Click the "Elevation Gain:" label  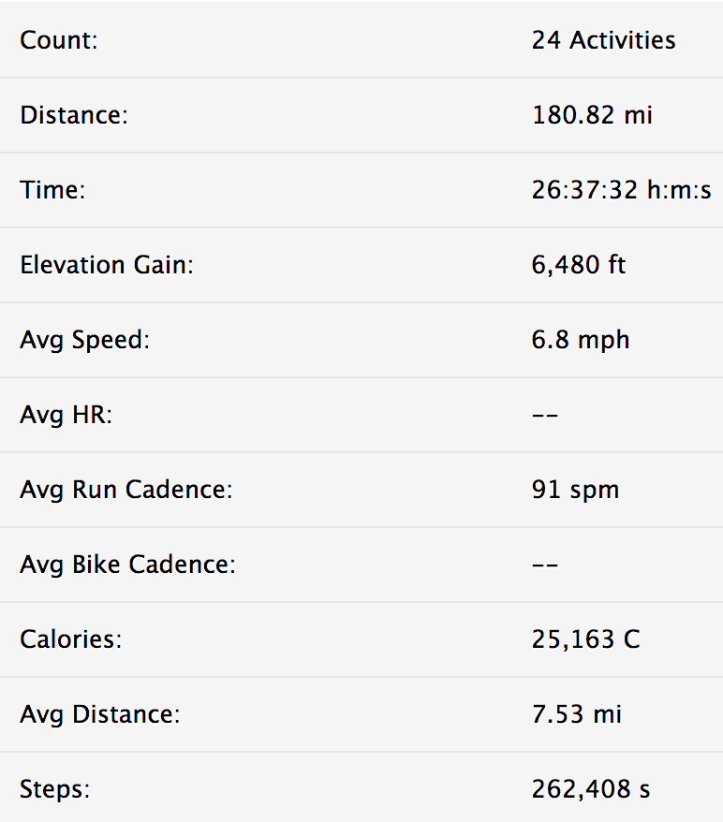[x=107, y=265]
